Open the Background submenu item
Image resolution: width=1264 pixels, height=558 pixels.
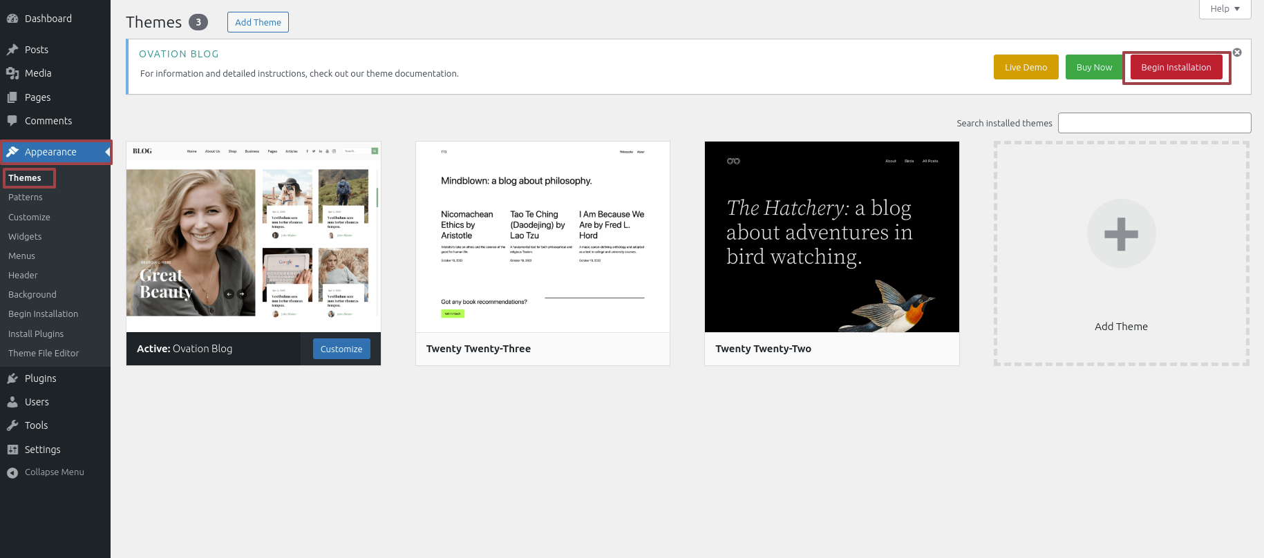32,294
